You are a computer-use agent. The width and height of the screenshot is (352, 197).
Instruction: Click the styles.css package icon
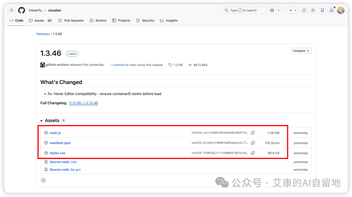(46, 153)
